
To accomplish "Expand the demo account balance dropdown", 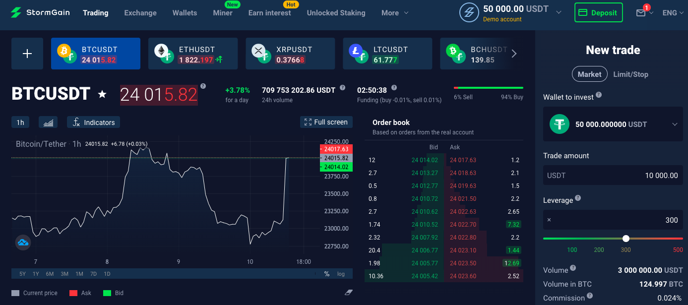I will tap(559, 12).
